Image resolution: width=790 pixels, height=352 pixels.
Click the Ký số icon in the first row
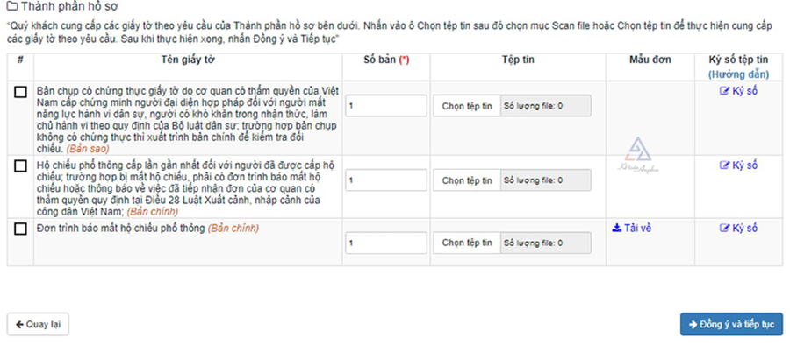tap(724, 90)
